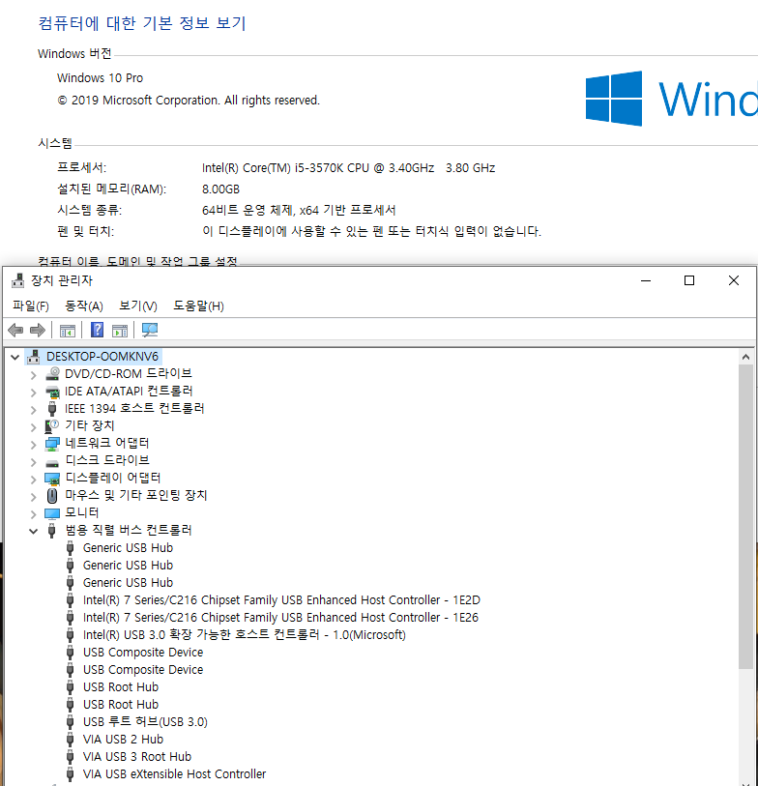The image size is (758, 786).
Task: Expand the 네트워크 어댑터 node
Action: pyautogui.click(x=34, y=445)
